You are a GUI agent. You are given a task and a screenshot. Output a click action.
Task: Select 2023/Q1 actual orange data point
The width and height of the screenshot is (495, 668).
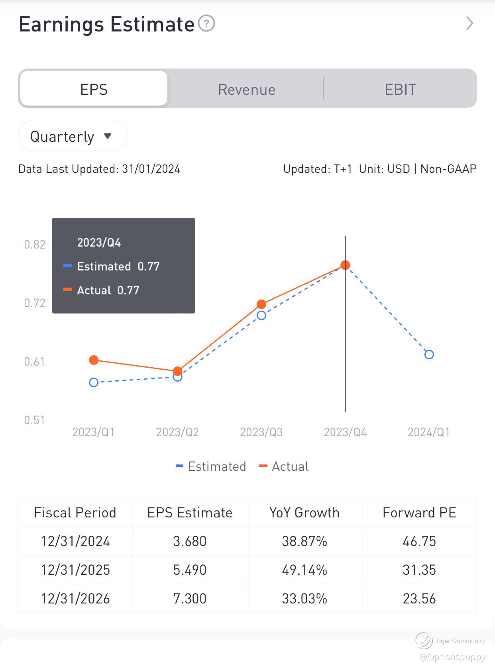click(x=94, y=360)
